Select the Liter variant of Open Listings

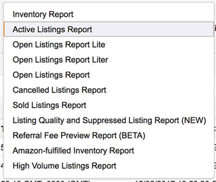click(x=109, y=60)
